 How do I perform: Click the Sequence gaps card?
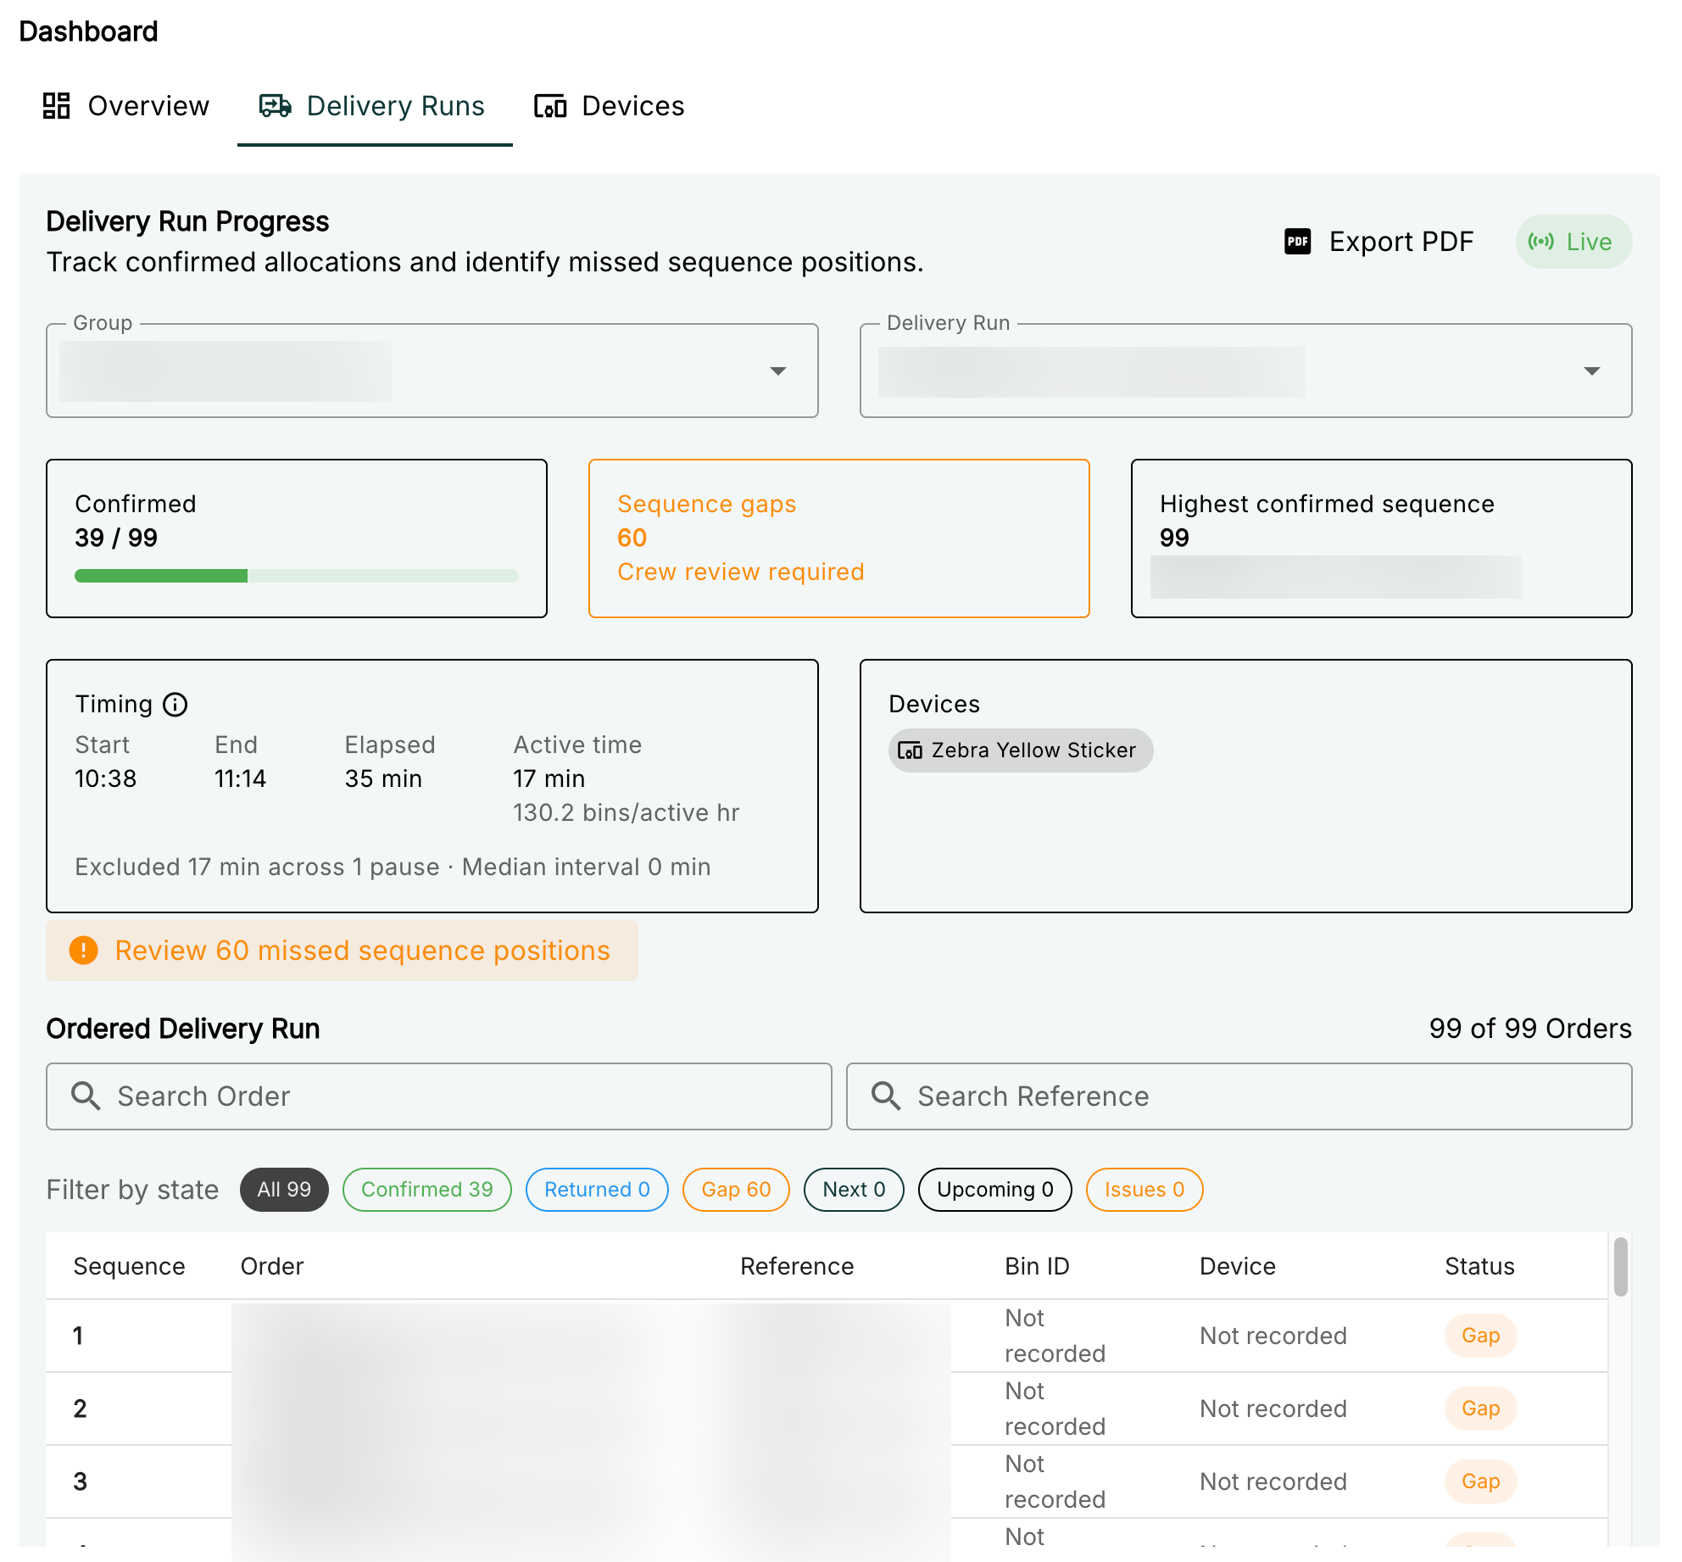pos(839,538)
